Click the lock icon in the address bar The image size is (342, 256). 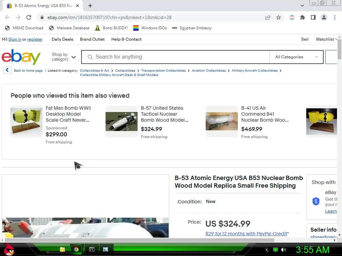pos(42,17)
